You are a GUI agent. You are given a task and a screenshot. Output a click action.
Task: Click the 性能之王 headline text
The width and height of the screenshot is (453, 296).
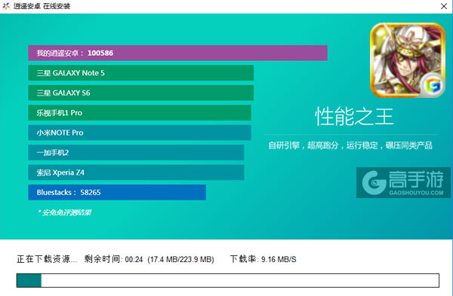click(354, 117)
